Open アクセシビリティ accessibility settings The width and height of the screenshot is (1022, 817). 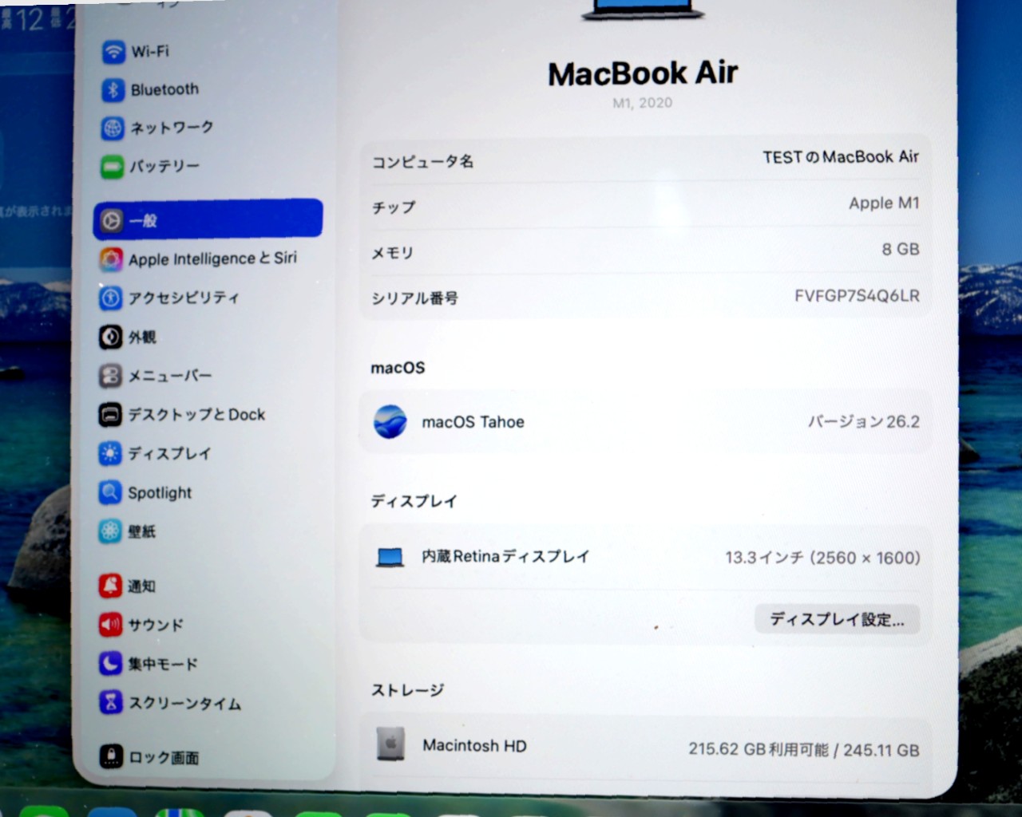[183, 298]
